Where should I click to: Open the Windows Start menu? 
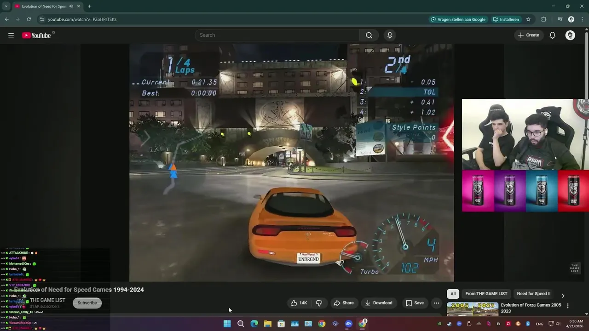[227, 324]
